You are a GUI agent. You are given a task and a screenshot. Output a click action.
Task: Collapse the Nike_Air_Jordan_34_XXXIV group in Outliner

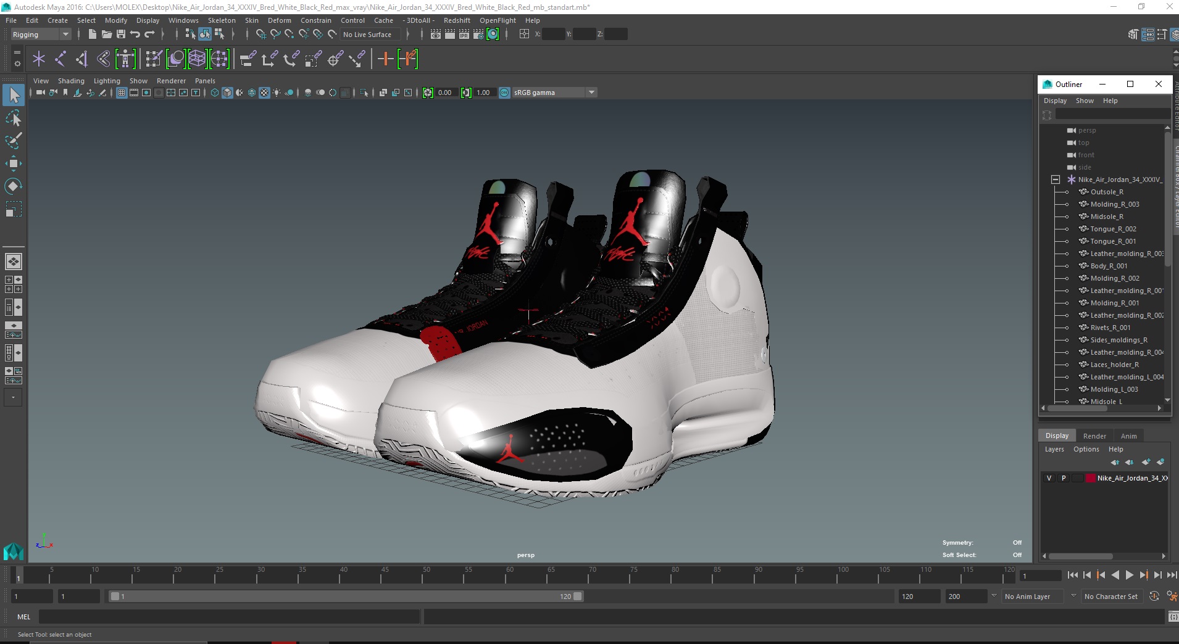[x=1056, y=180]
